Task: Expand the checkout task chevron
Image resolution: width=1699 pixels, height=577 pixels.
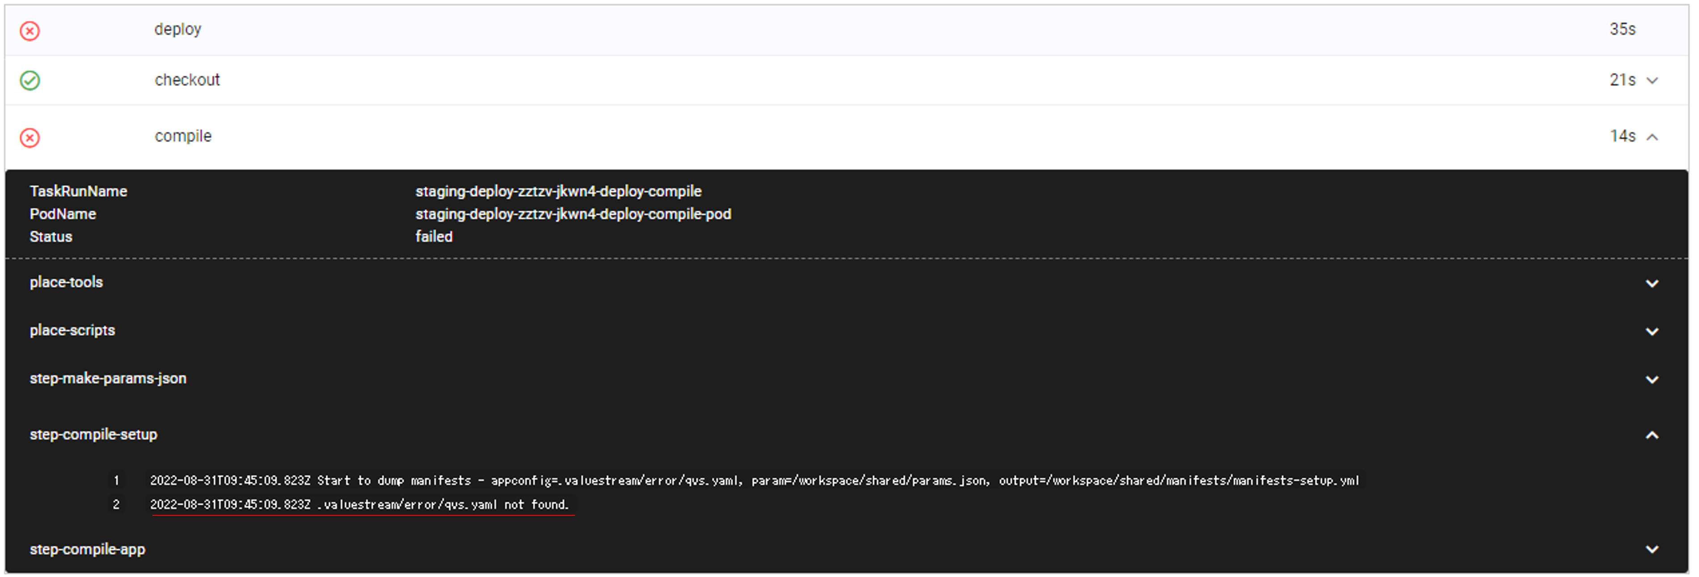Action: coord(1652,80)
